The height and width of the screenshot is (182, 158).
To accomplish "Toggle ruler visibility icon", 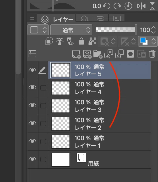I will tap(125, 42).
